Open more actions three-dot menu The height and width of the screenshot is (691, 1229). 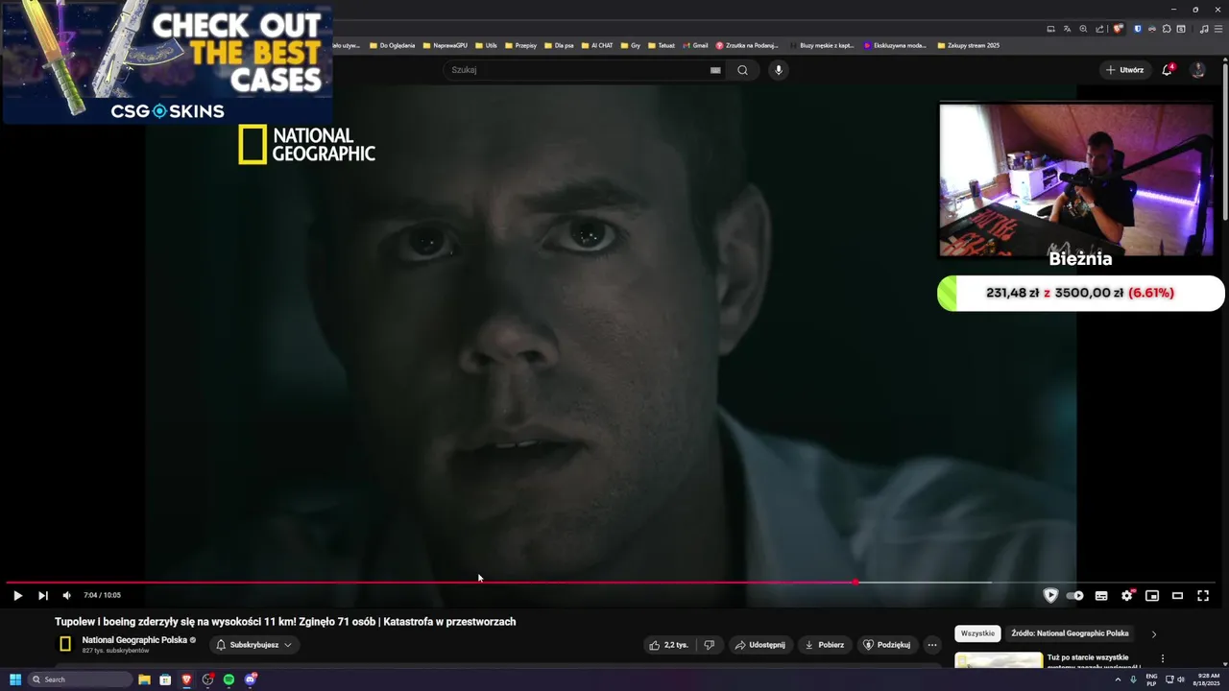[x=932, y=645]
